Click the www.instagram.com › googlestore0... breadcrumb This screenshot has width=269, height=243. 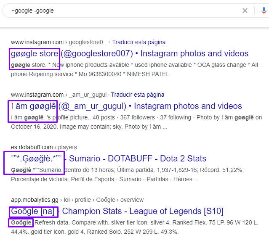click(59, 42)
